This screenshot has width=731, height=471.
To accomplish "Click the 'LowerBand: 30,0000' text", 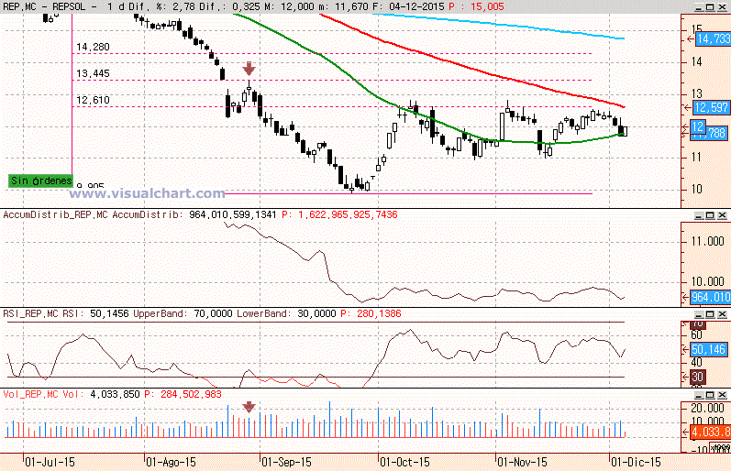I will (x=286, y=313).
